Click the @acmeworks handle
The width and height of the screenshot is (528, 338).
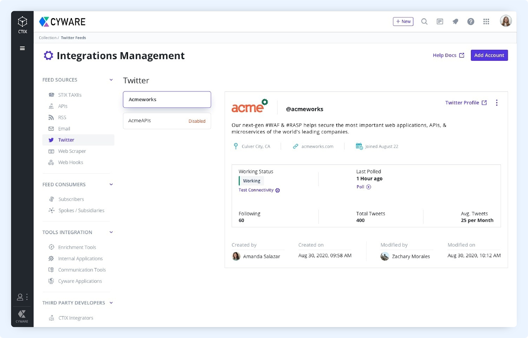pyautogui.click(x=305, y=109)
